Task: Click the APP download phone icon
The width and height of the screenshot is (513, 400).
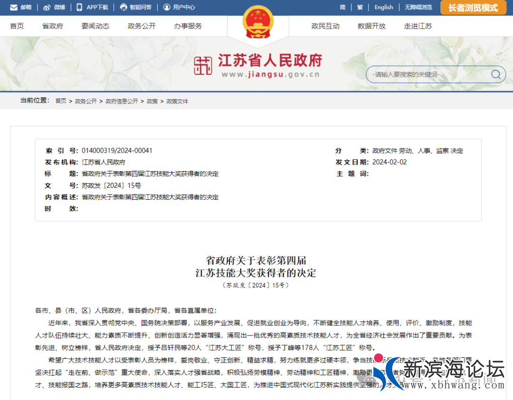Action: [79, 7]
